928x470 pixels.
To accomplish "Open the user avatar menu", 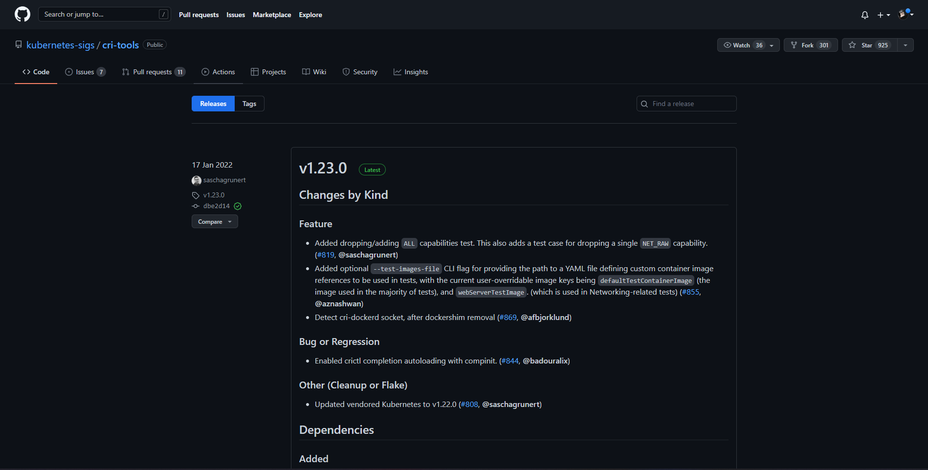I will (906, 14).
